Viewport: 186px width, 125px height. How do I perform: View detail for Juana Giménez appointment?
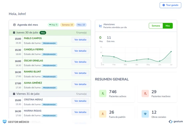tap(80, 84)
